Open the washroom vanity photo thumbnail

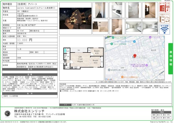coord(133,10)
